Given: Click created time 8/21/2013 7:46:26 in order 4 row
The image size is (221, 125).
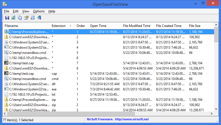Looking at the screenshot, I should click(x=170, y=48).
